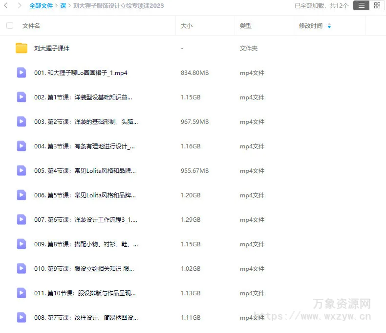Click the back navigation arrow
The height and width of the screenshot is (333, 386).
(6, 6)
